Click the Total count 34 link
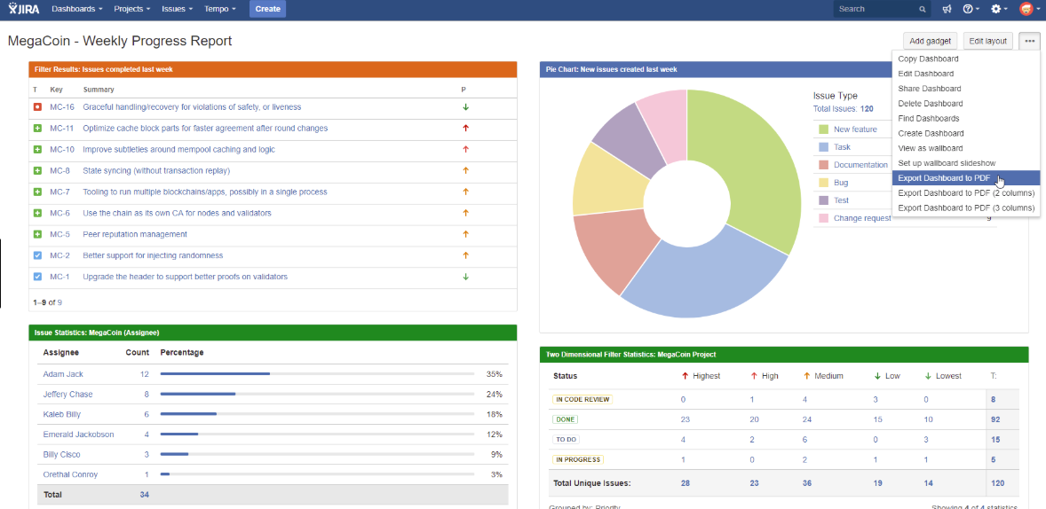 (144, 494)
